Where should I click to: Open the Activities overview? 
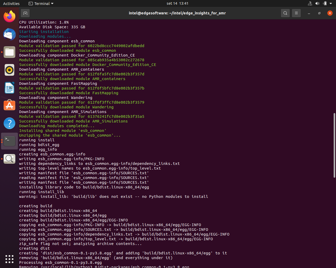pos(11,4)
